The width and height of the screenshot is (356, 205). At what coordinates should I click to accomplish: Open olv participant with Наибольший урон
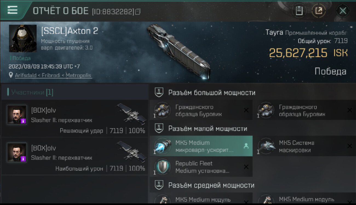pyautogui.click(x=74, y=156)
